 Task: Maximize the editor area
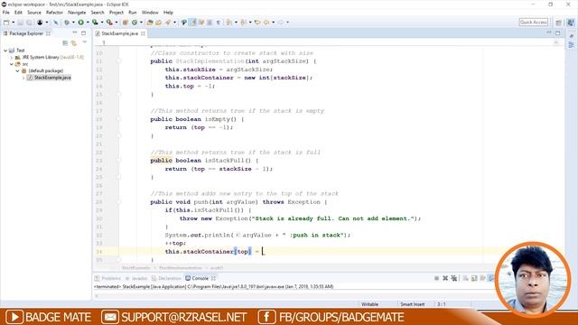coord(558,33)
